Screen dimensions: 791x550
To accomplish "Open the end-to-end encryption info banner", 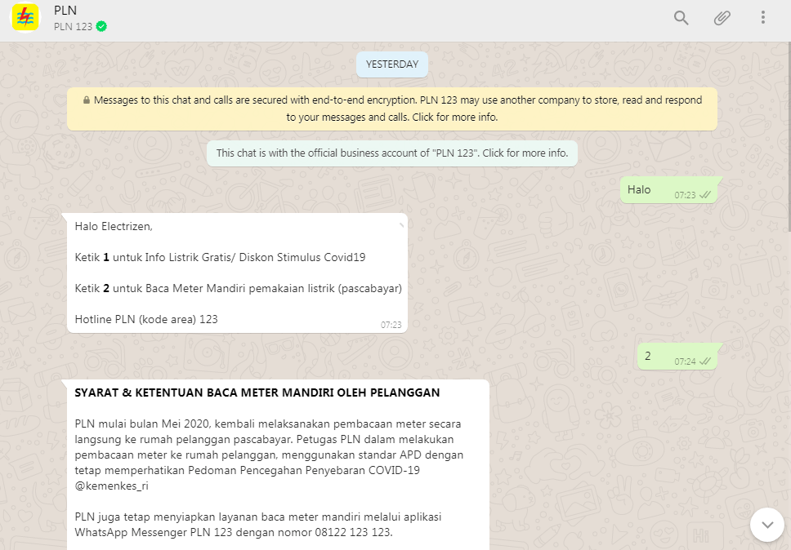I will click(x=392, y=109).
